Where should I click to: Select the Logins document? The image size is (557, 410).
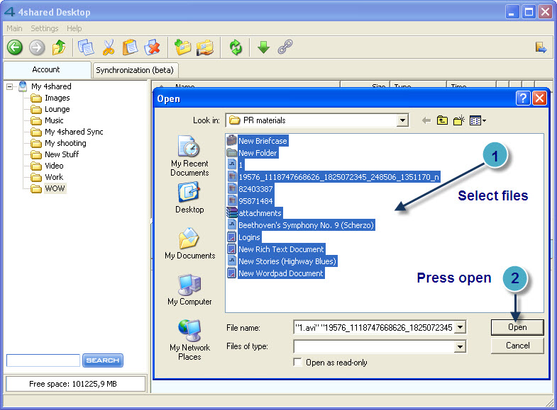(x=243, y=237)
